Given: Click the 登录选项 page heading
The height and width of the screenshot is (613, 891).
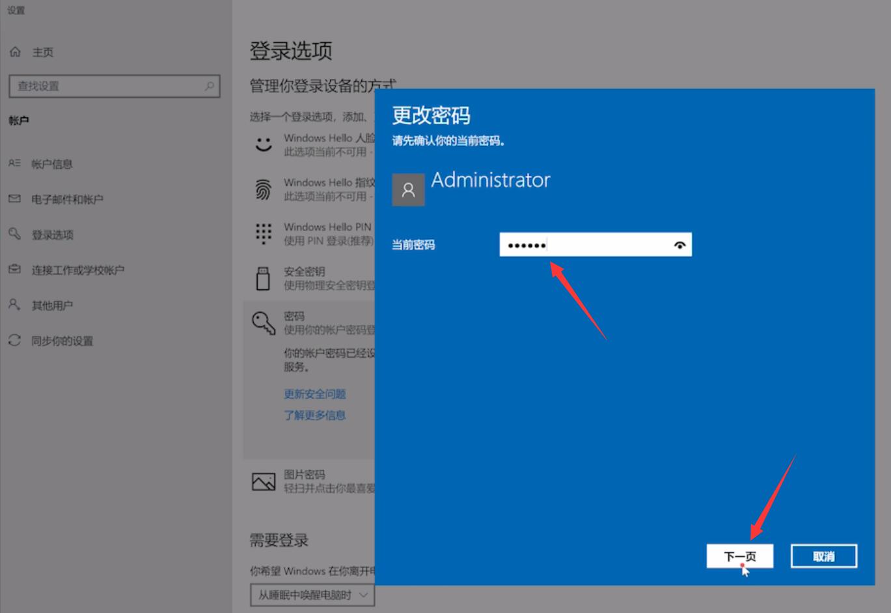Looking at the screenshot, I should (291, 51).
